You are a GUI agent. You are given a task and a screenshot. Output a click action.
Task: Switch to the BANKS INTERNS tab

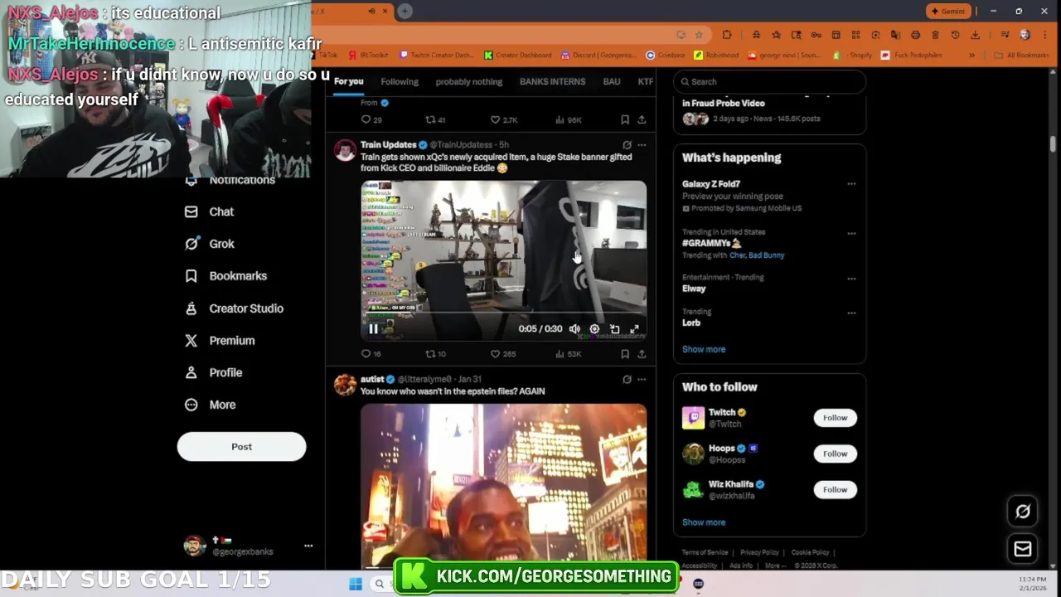point(552,82)
